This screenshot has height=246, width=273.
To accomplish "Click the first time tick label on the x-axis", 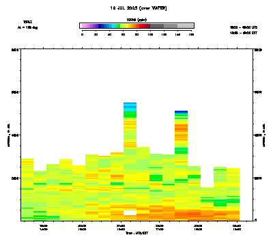I will [x=44, y=228].
